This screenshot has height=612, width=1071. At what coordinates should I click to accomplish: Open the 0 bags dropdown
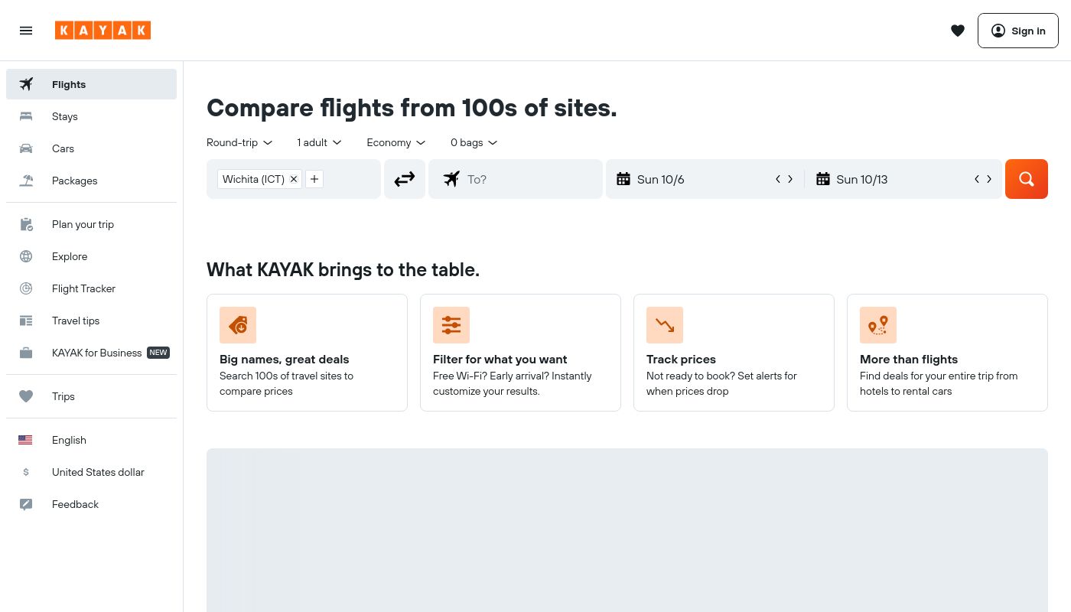pos(474,142)
